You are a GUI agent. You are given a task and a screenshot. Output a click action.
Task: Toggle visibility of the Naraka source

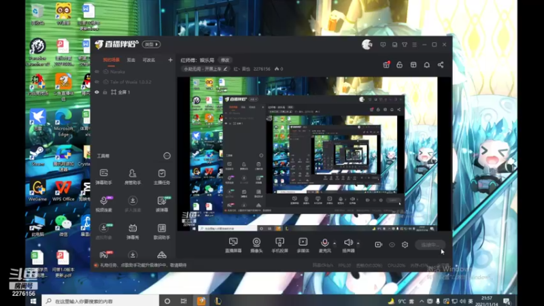[97, 72]
